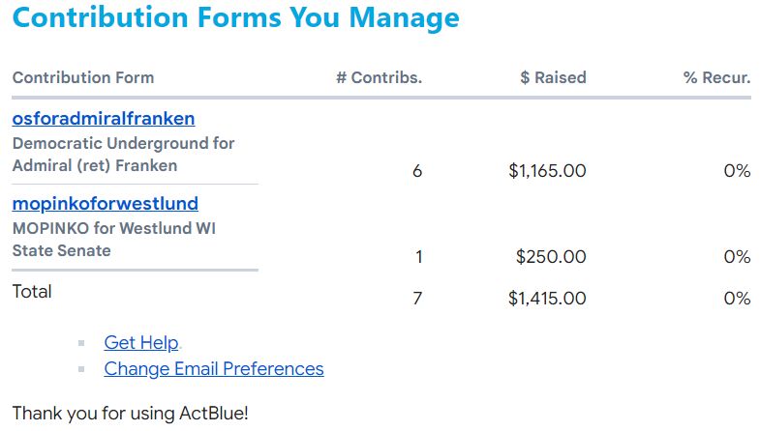Click the $ Raised column header

(553, 77)
